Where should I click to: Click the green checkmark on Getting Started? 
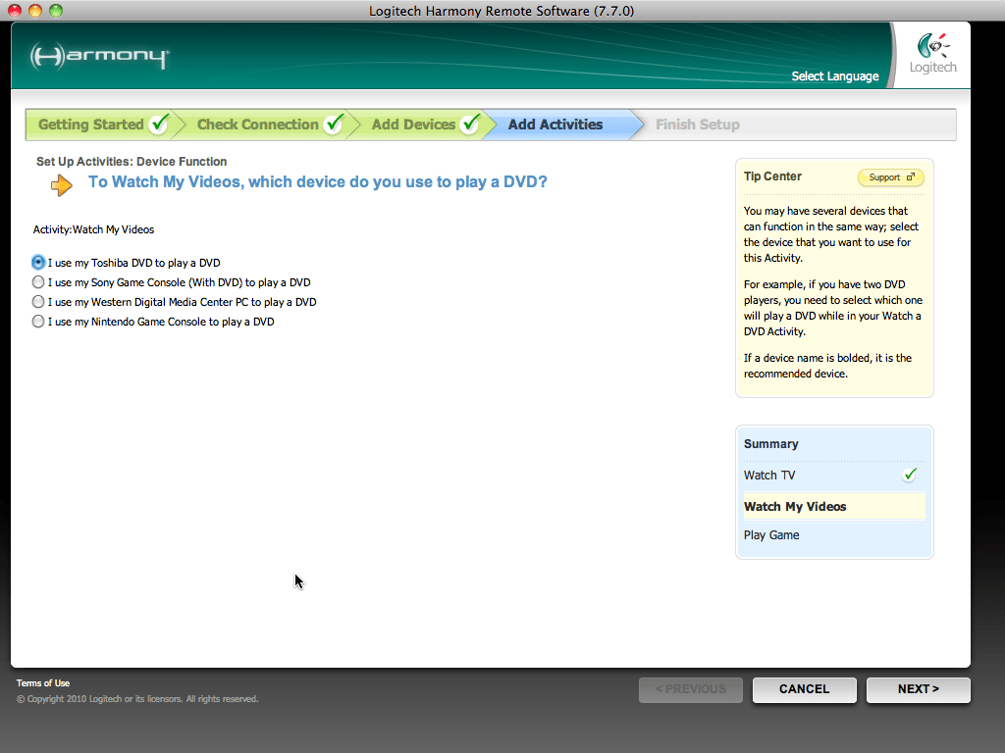coord(159,125)
